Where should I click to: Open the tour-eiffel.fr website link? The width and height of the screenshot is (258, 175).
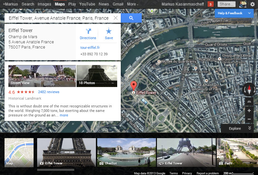(x=90, y=48)
